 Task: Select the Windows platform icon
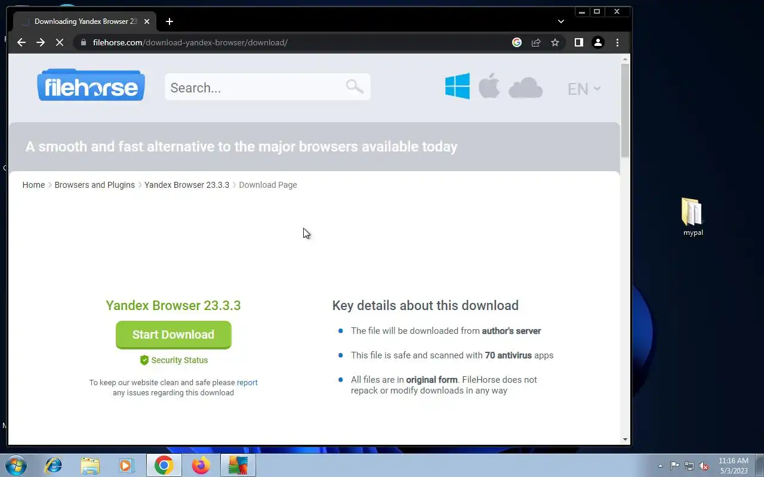tap(457, 86)
